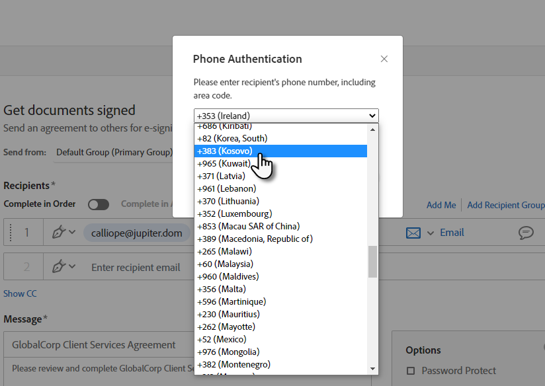This screenshot has width=545, height=386.
Task: Click the envelope Email icon
Action: coord(413,233)
